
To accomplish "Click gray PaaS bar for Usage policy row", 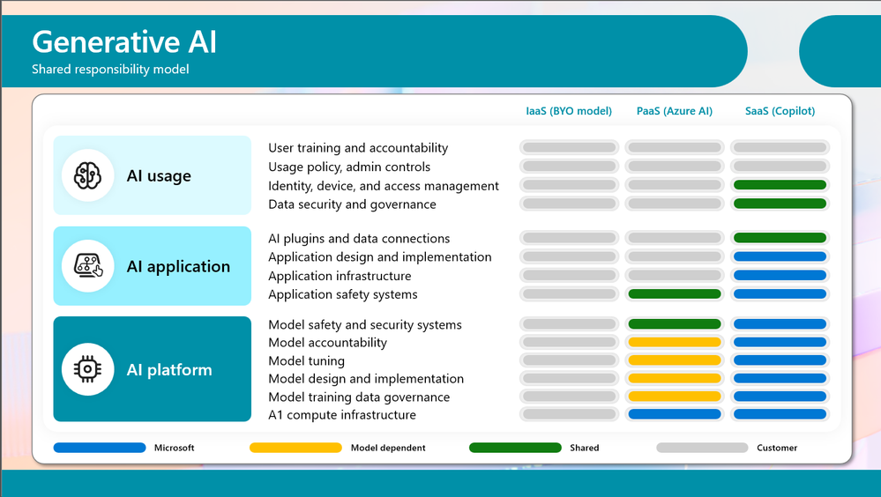I will click(675, 167).
